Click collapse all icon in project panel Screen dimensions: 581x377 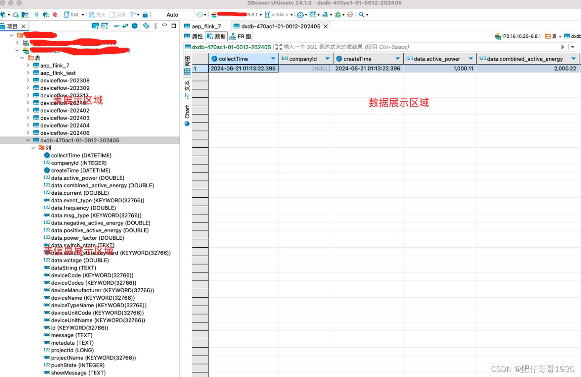click(x=117, y=26)
